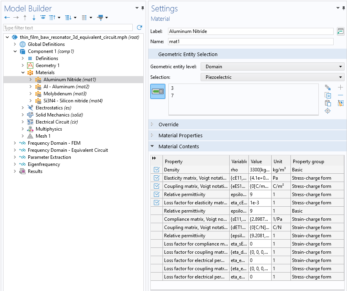Click the Type filter text field
The image size is (347, 291).
(68, 27)
